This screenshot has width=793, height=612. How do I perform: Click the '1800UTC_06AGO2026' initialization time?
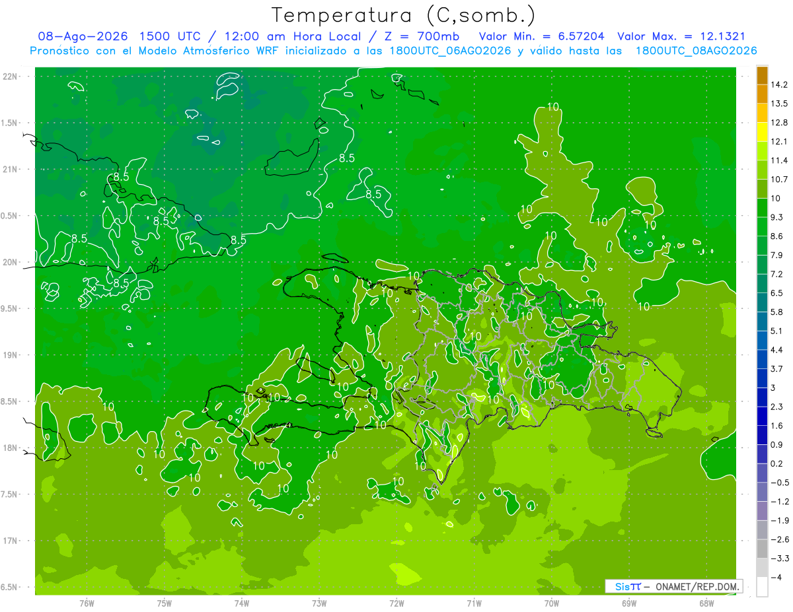coord(449,51)
